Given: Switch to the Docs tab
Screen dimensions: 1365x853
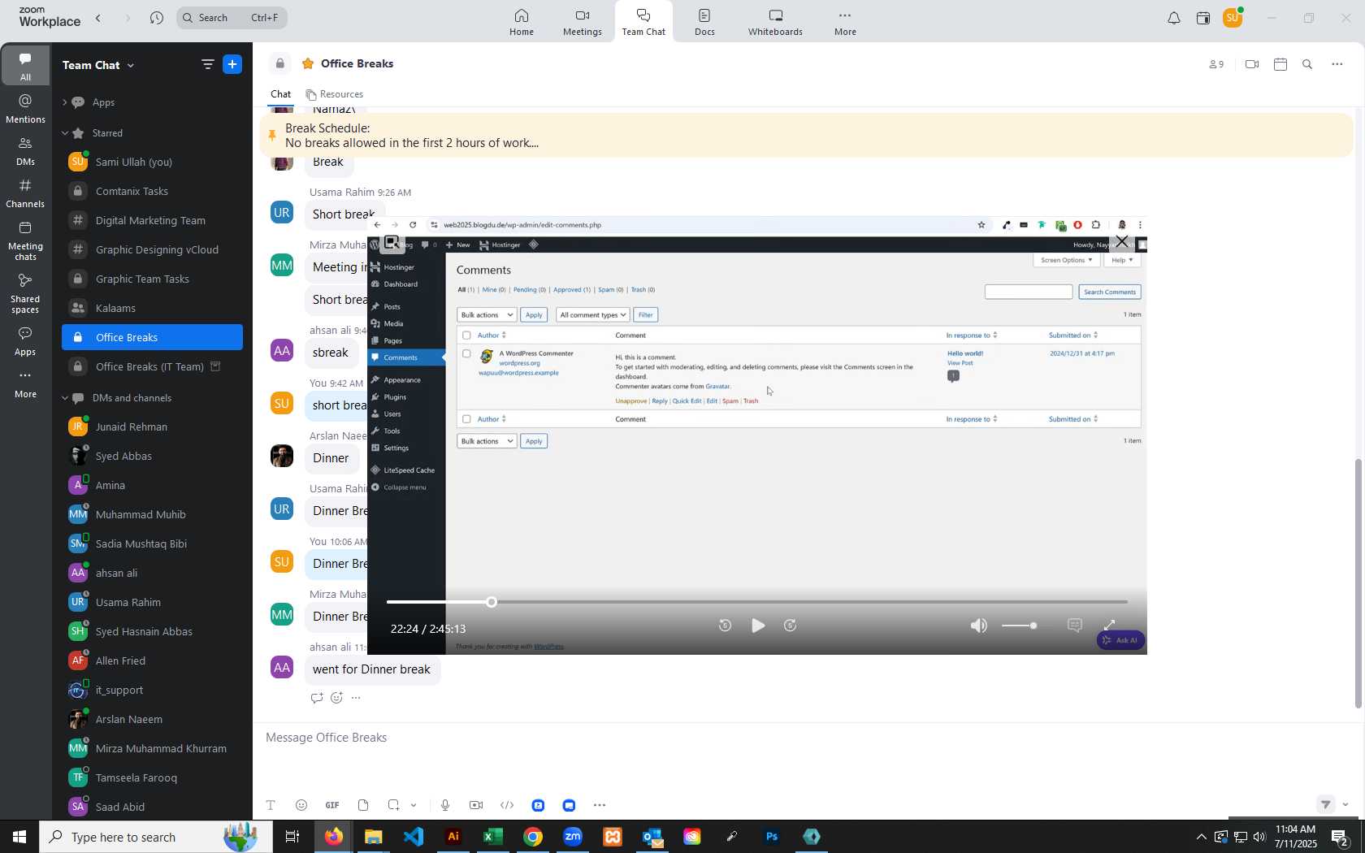Looking at the screenshot, I should (x=704, y=22).
